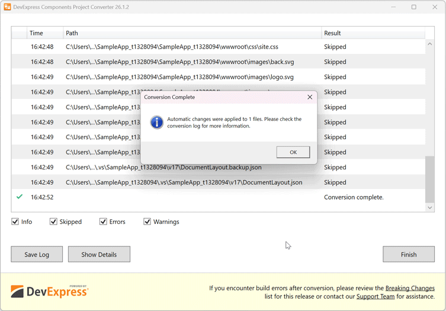Maximize the Project Converter window
This screenshot has height=311, width=446.
point(413,7)
